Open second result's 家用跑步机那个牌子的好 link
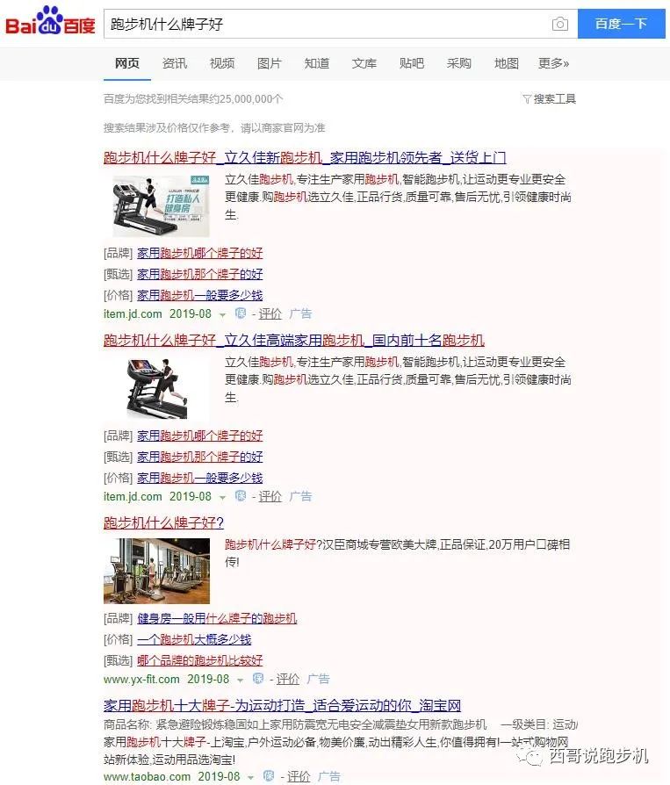 pos(200,457)
